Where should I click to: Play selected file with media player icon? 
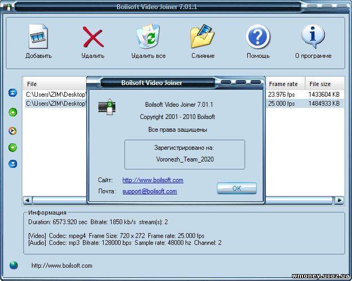[x=13, y=131]
